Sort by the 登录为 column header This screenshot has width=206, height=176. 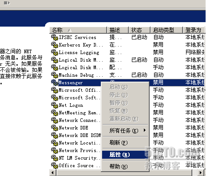pyautogui.click(x=194, y=30)
